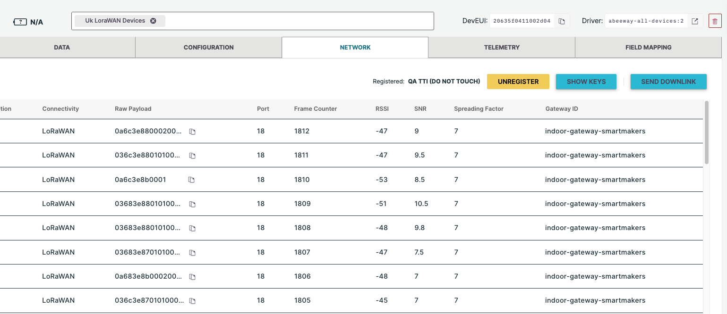
Task: Copy raw payload for frame 1805
Action: (x=192, y=301)
